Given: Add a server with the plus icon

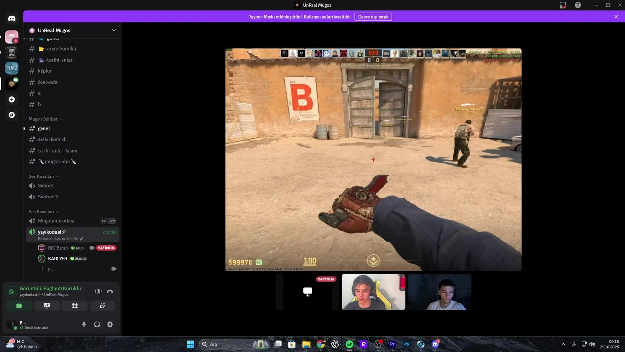Looking at the screenshot, I should [x=12, y=99].
